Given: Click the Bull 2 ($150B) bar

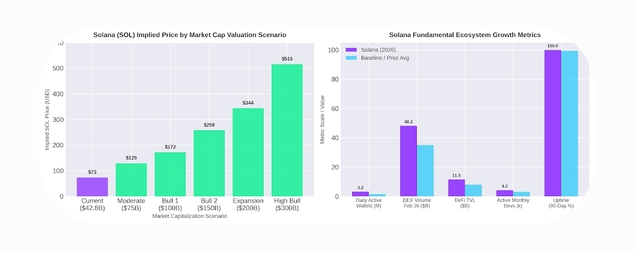Looking at the screenshot, I should pos(209,163).
